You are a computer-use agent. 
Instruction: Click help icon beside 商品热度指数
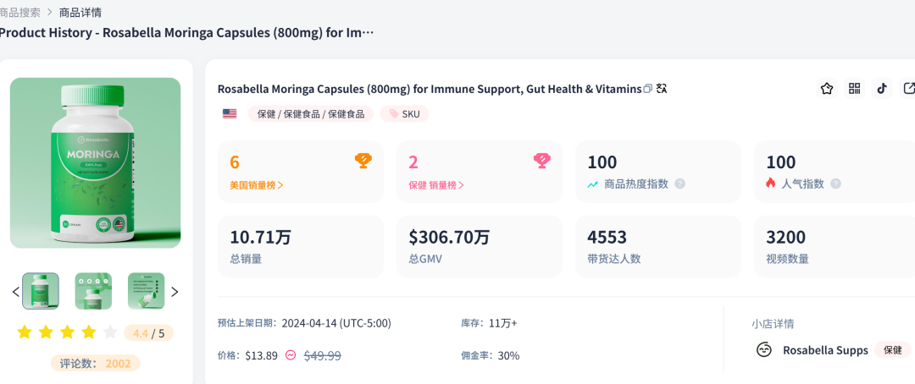click(x=679, y=184)
